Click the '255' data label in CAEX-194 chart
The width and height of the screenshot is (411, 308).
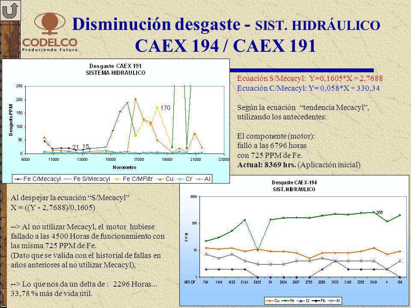380,213
